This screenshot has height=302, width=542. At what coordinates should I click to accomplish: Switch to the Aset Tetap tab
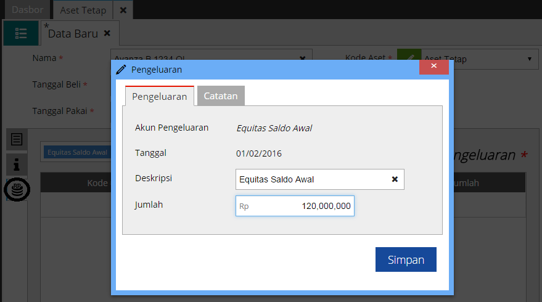[83, 10]
